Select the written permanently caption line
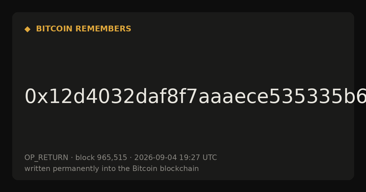This screenshot has height=192, width=366. (112, 169)
